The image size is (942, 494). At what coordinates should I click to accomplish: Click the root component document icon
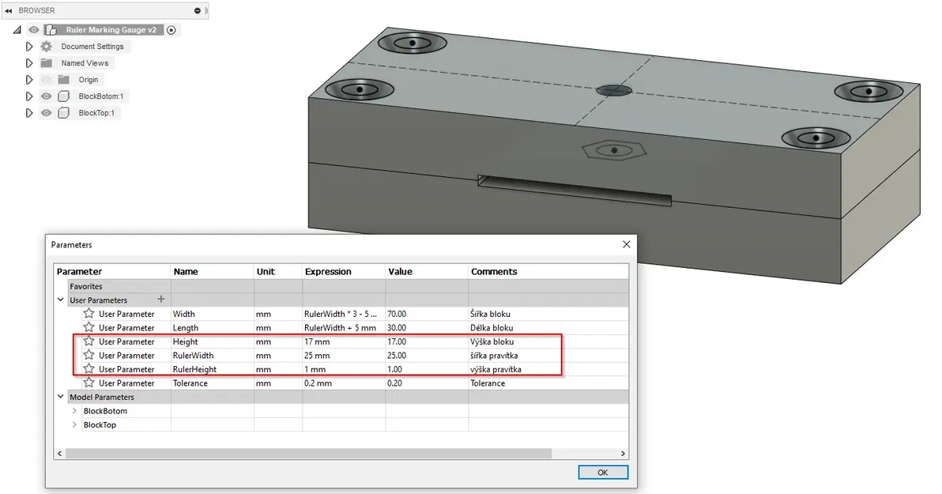[51, 30]
